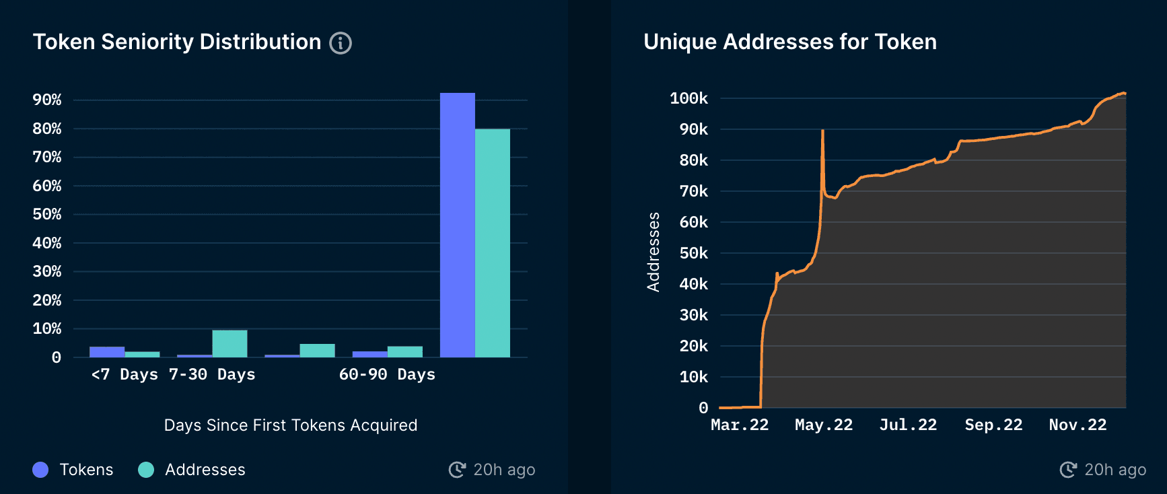Click the info icon beside Token Seniority Distribution
The width and height of the screenshot is (1167, 494).
pyautogui.click(x=341, y=43)
